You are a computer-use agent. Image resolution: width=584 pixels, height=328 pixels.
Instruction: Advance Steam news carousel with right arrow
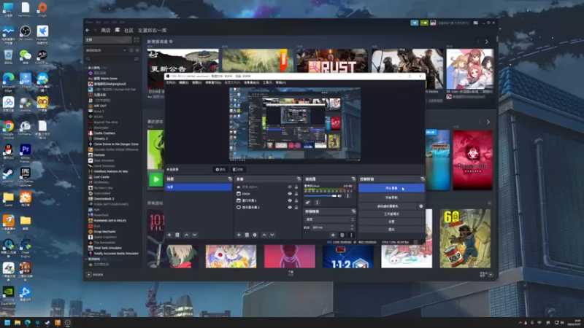pos(487,42)
